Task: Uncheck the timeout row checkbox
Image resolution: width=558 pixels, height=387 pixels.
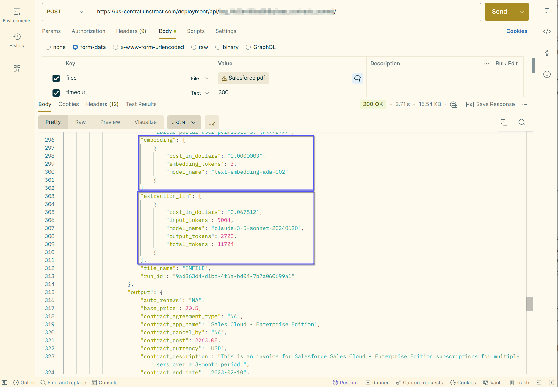Action: (x=56, y=93)
